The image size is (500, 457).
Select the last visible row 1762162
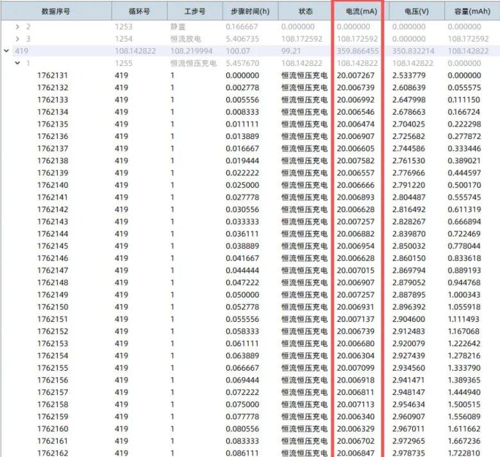pyautogui.click(x=53, y=453)
